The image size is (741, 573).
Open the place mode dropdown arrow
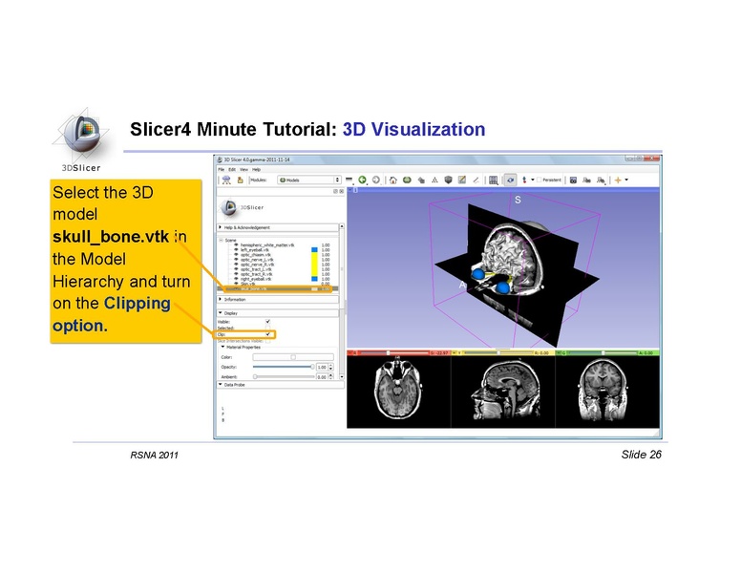(x=533, y=180)
